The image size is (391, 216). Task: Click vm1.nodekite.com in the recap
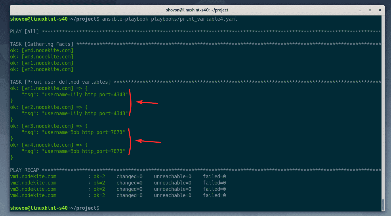(x=33, y=176)
